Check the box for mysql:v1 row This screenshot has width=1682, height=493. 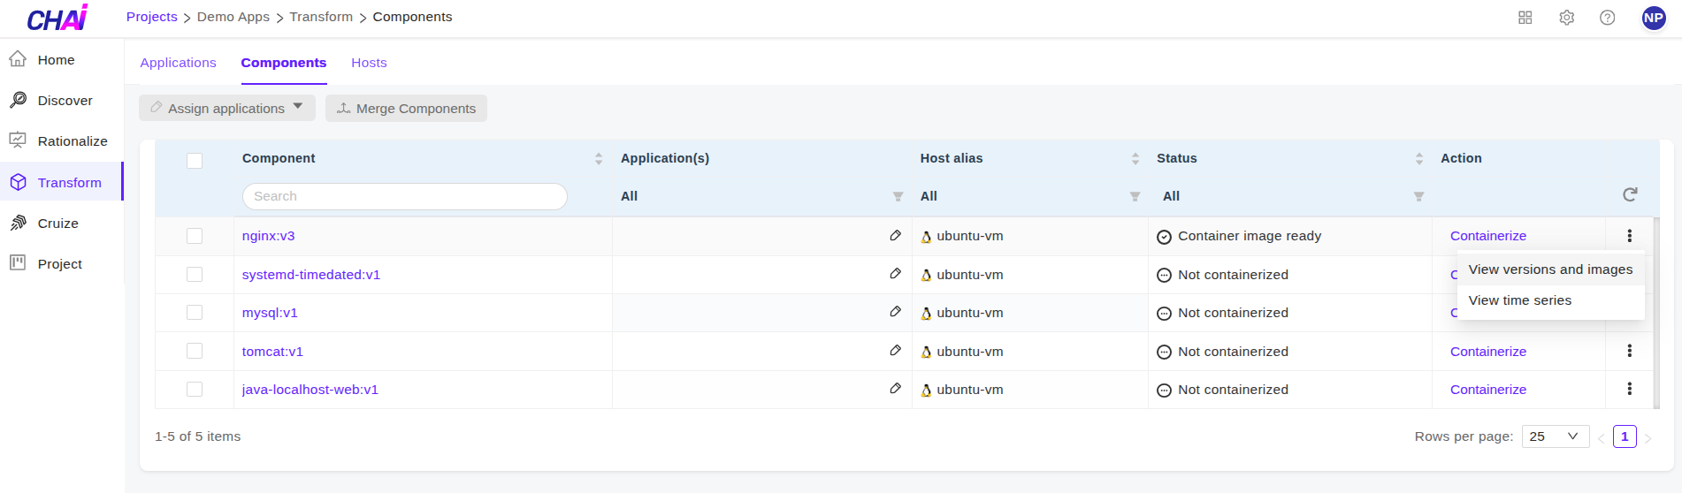[195, 313]
